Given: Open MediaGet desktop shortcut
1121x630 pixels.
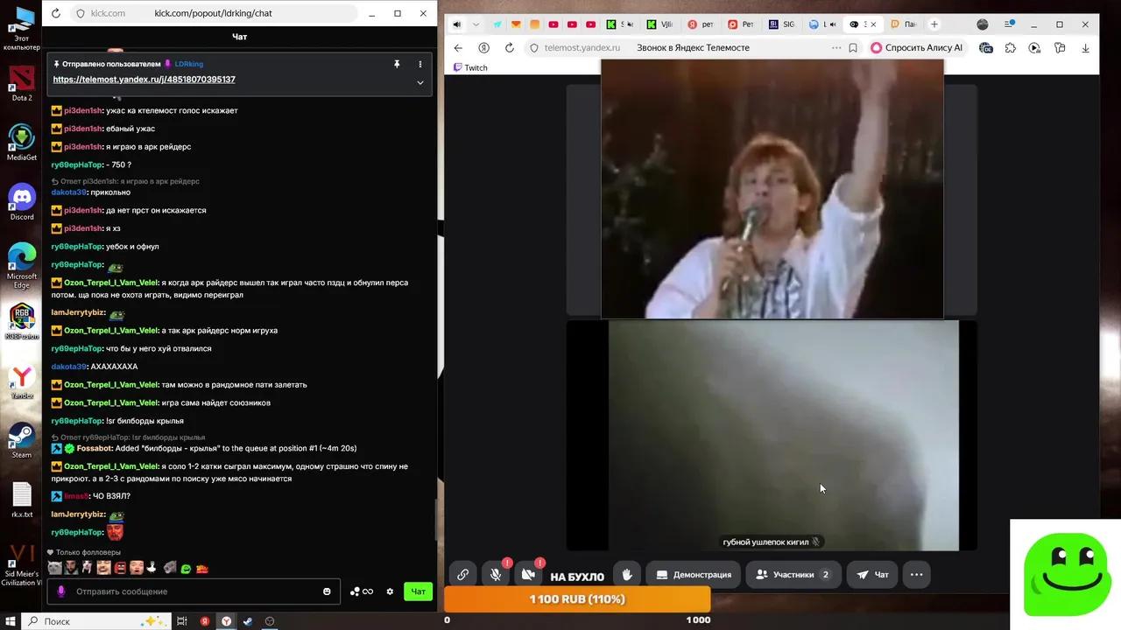Looking at the screenshot, I should click(x=22, y=141).
